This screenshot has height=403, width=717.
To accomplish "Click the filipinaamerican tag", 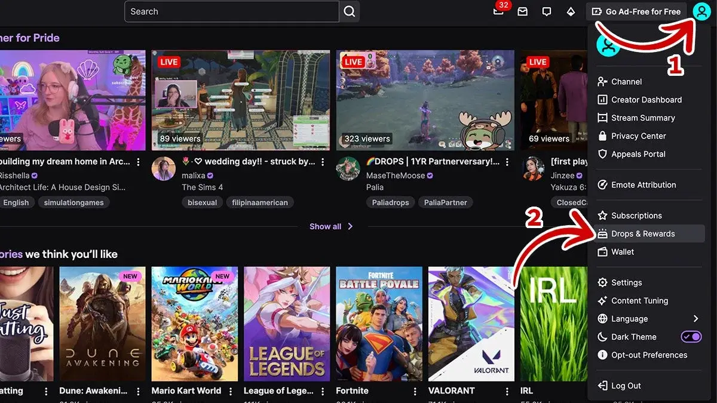I will pyautogui.click(x=260, y=202).
